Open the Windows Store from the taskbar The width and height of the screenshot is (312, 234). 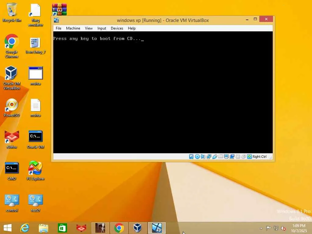[x=62, y=228]
